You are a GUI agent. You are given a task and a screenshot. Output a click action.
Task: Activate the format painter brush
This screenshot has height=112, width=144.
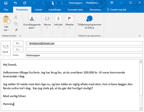pos(16,30)
